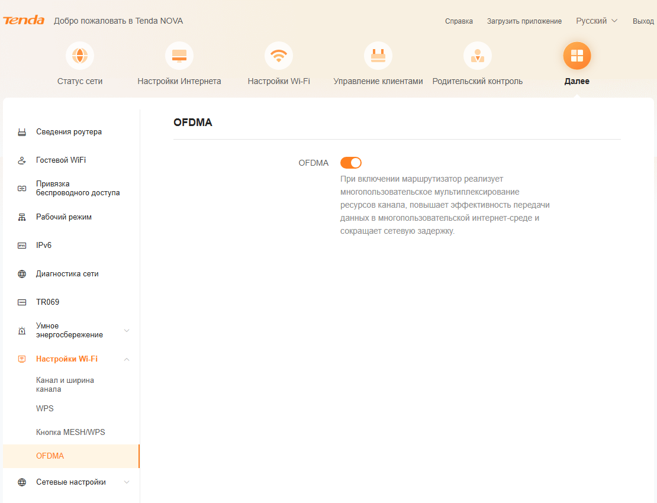This screenshot has height=503, width=657.
Task: Click wireless access binding link icon
Action: tap(22, 188)
